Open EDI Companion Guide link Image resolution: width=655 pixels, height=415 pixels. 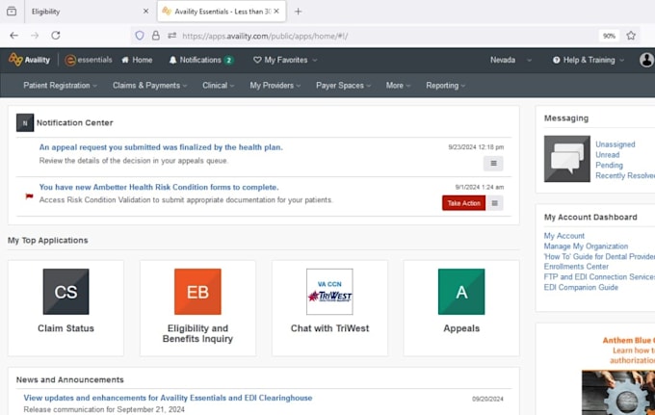581,287
